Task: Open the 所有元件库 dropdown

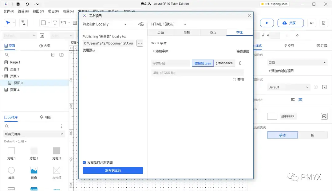Action: click(34, 134)
